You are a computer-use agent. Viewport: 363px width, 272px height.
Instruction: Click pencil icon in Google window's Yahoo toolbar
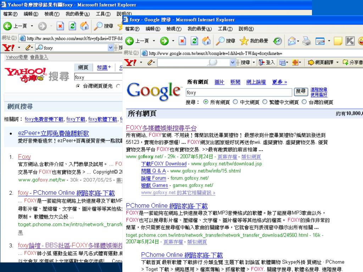(150, 62)
